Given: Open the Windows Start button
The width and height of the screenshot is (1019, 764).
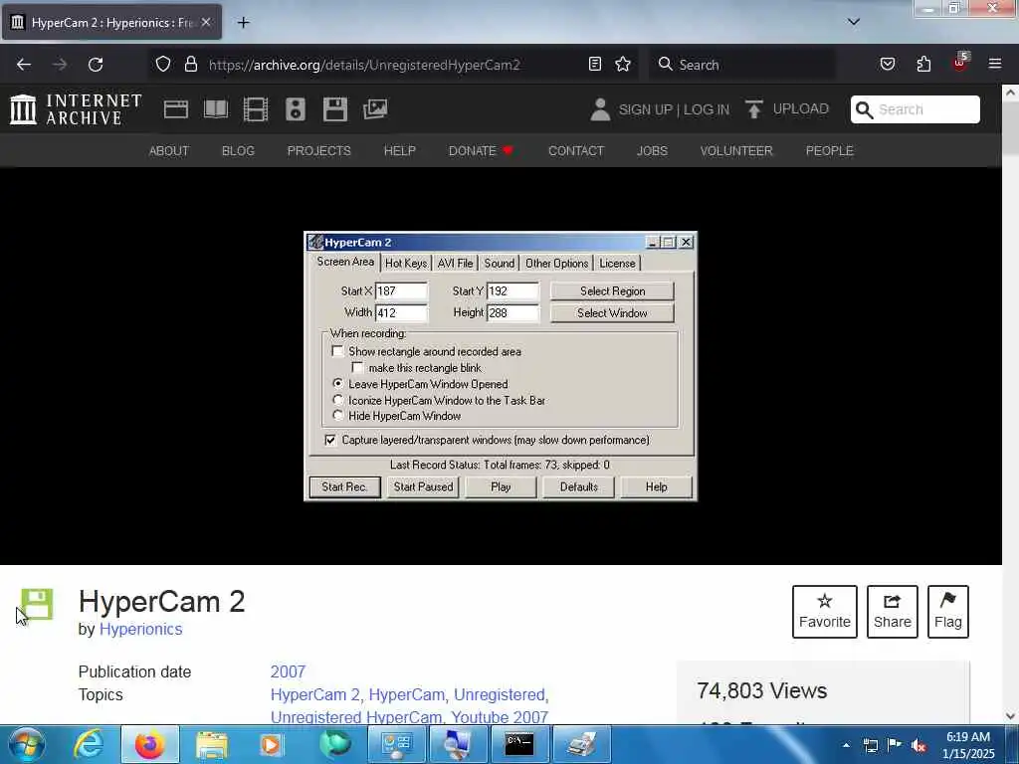Looking at the screenshot, I should [x=27, y=744].
